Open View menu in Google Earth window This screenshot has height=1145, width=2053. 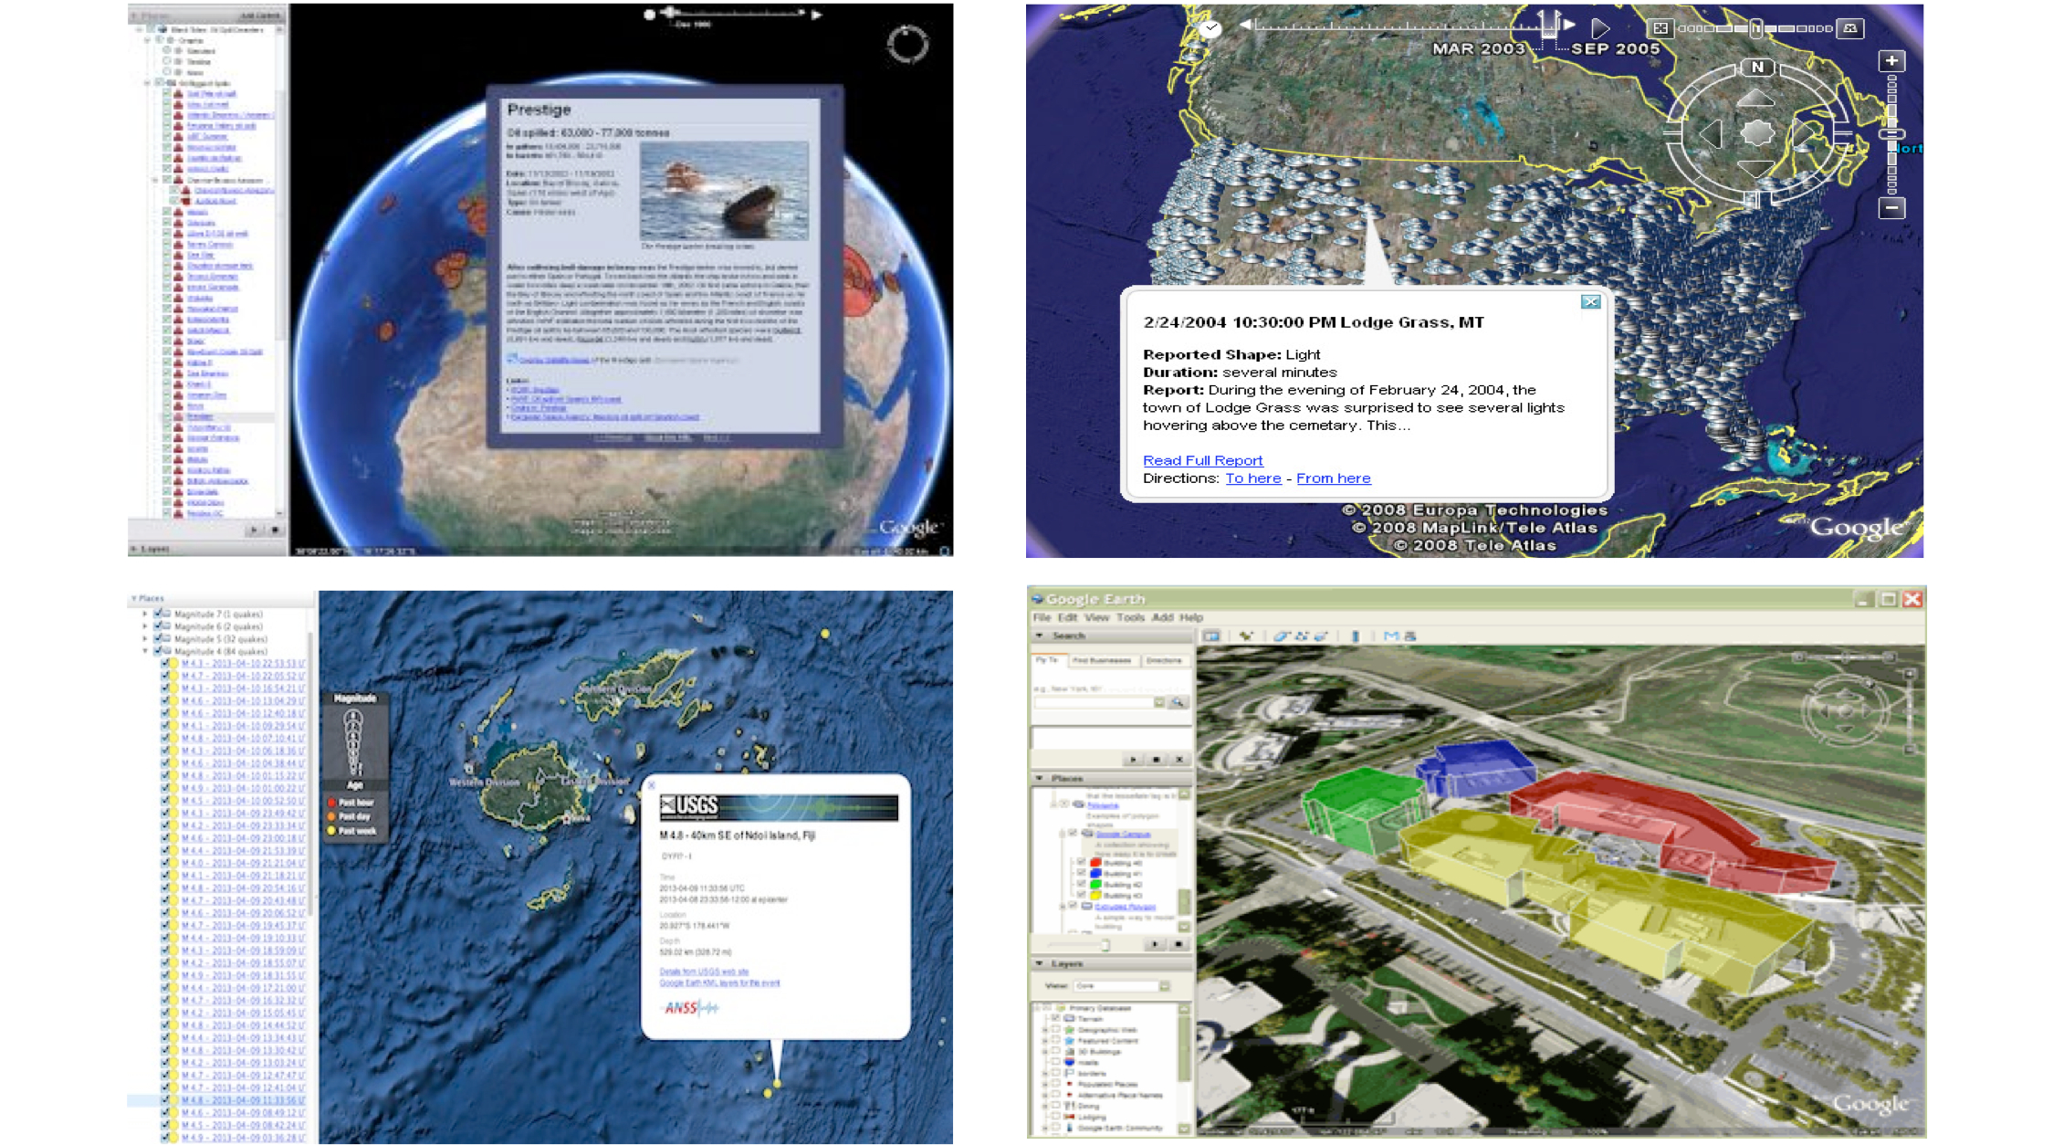(1096, 617)
